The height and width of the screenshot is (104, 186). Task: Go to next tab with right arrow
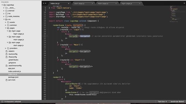[x=46, y=3]
